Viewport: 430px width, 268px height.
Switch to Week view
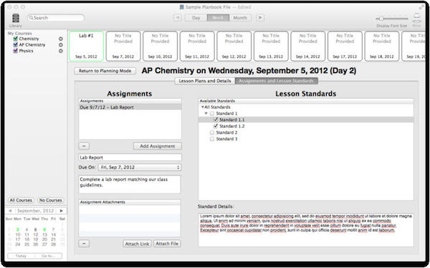[218, 18]
